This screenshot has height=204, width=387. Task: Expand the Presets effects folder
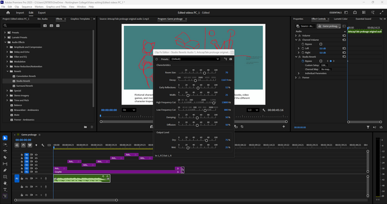(5, 32)
